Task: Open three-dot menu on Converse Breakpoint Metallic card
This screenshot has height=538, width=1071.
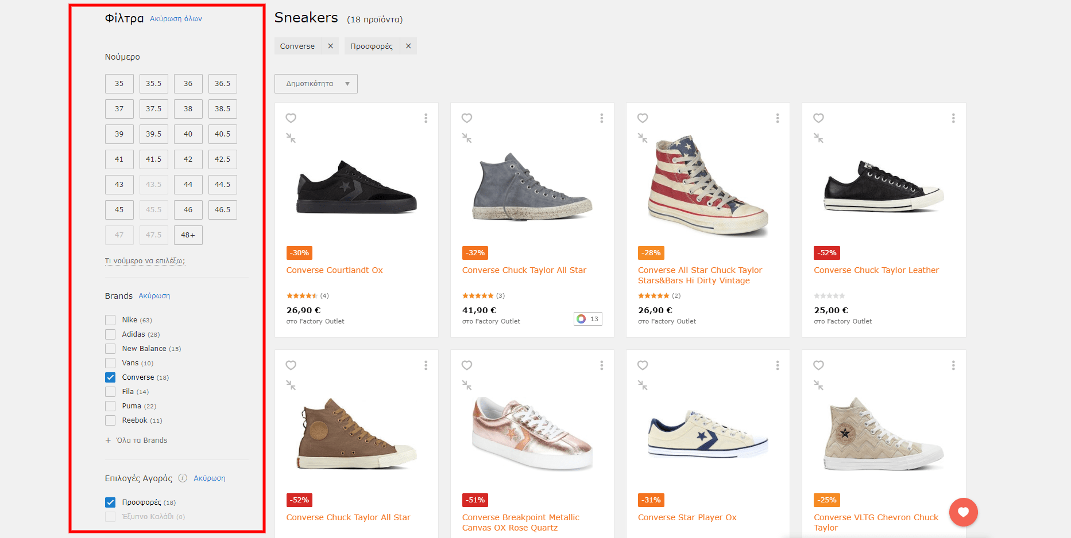Action: coord(601,365)
